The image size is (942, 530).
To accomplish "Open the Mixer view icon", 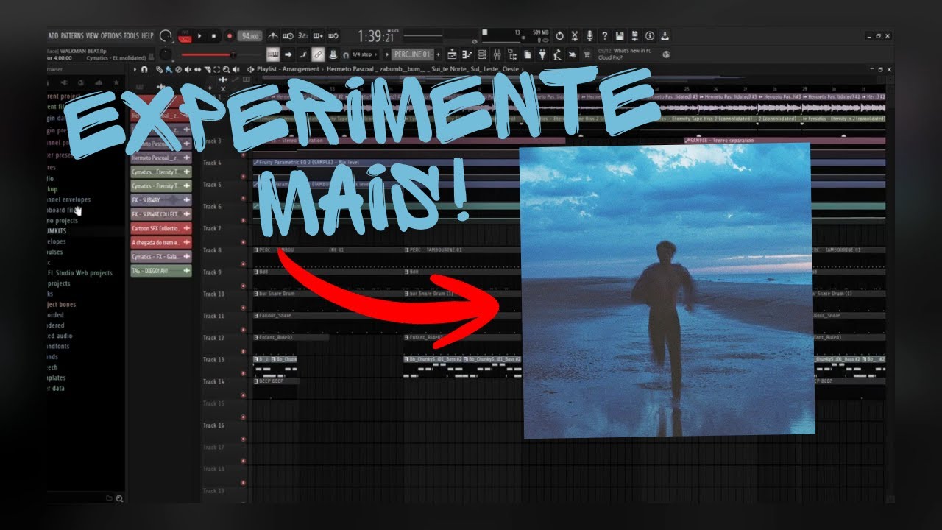I will point(497,54).
